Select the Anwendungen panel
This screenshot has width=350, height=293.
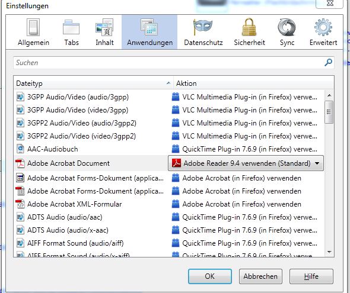(149, 33)
